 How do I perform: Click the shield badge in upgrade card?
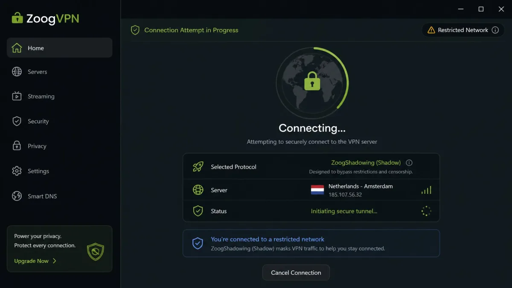pos(95,252)
